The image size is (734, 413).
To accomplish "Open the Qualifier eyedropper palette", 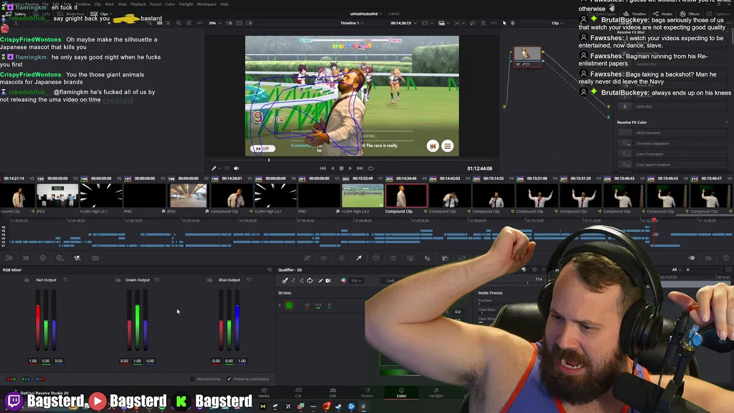I will pyautogui.click(x=359, y=258).
